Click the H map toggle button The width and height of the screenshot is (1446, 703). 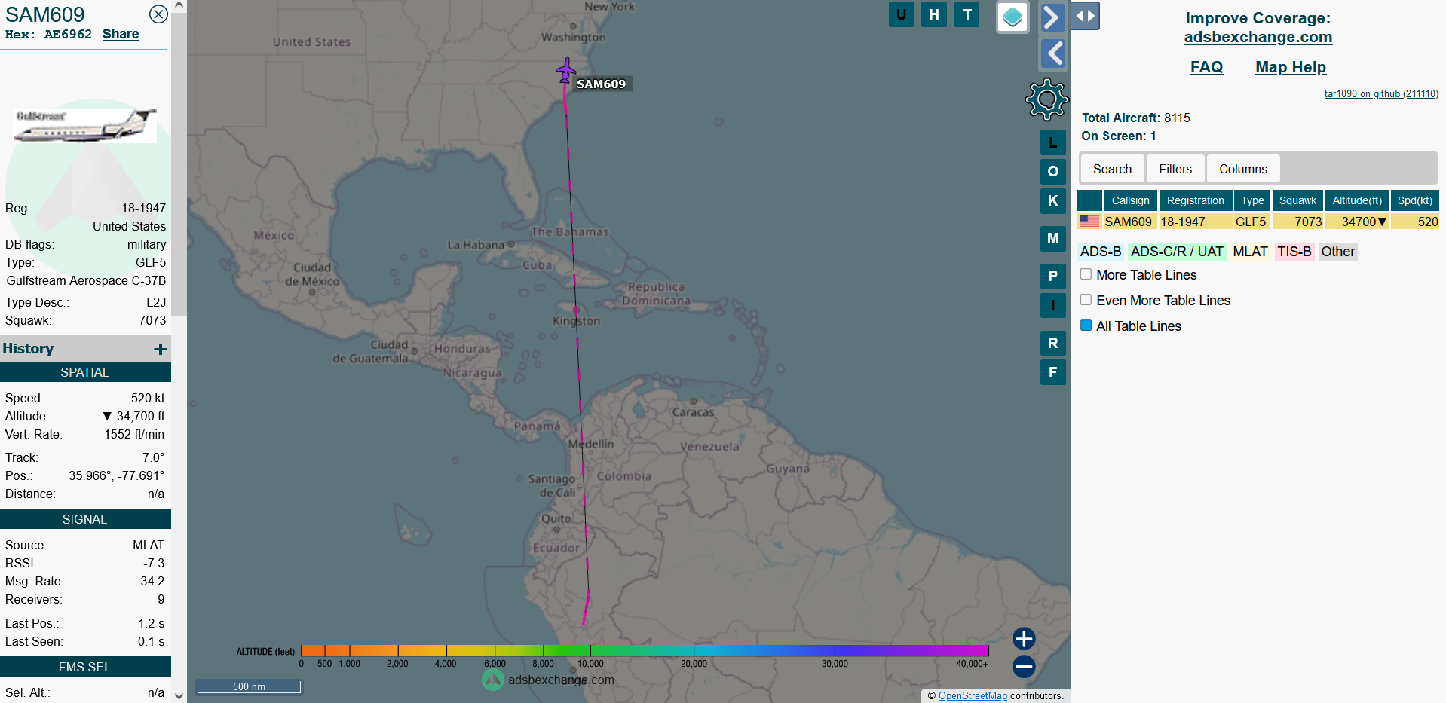click(934, 14)
